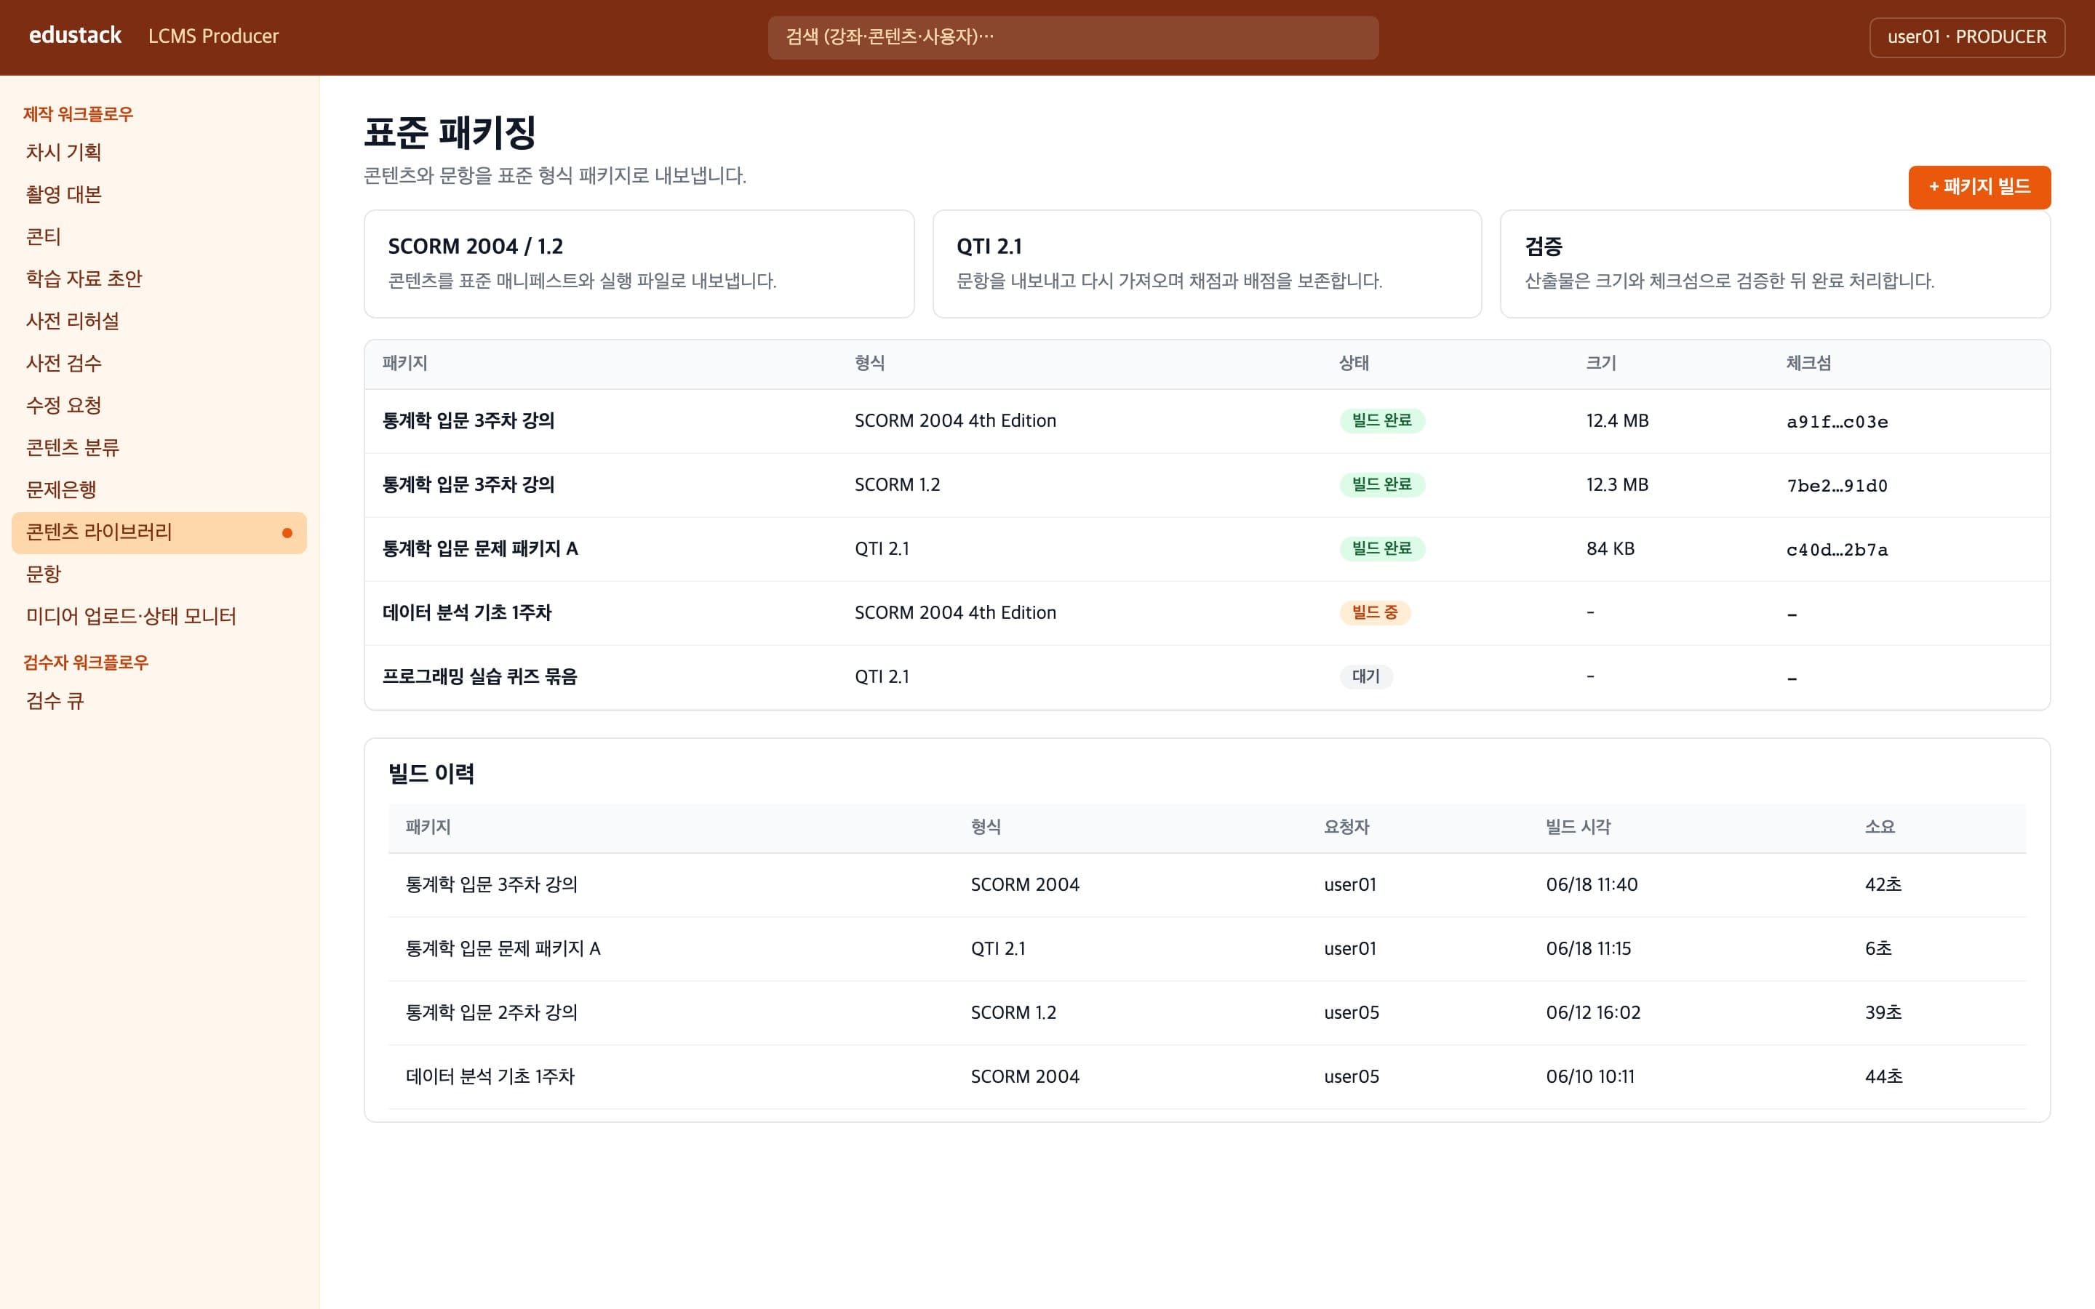The height and width of the screenshot is (1309, 2095).
Task: Open the user01 · PRODUCER account button
Action: 1967,37
